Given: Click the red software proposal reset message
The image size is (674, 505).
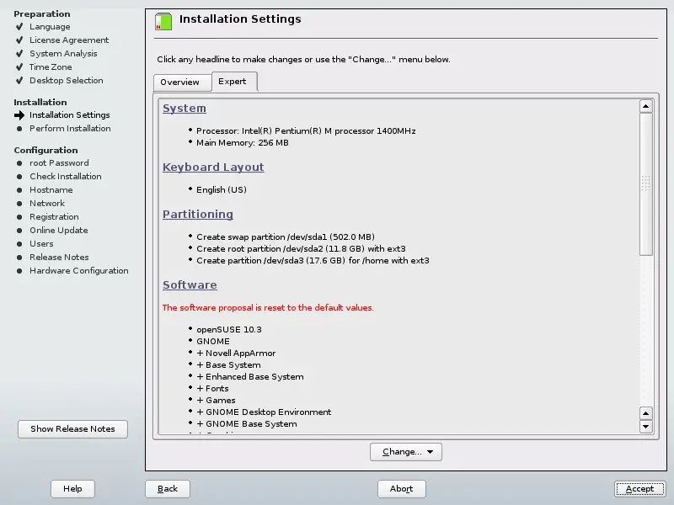Looking at the screenshot, I should click(268, 308).
